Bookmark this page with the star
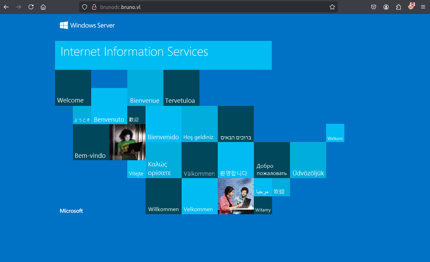 [332, 7]
